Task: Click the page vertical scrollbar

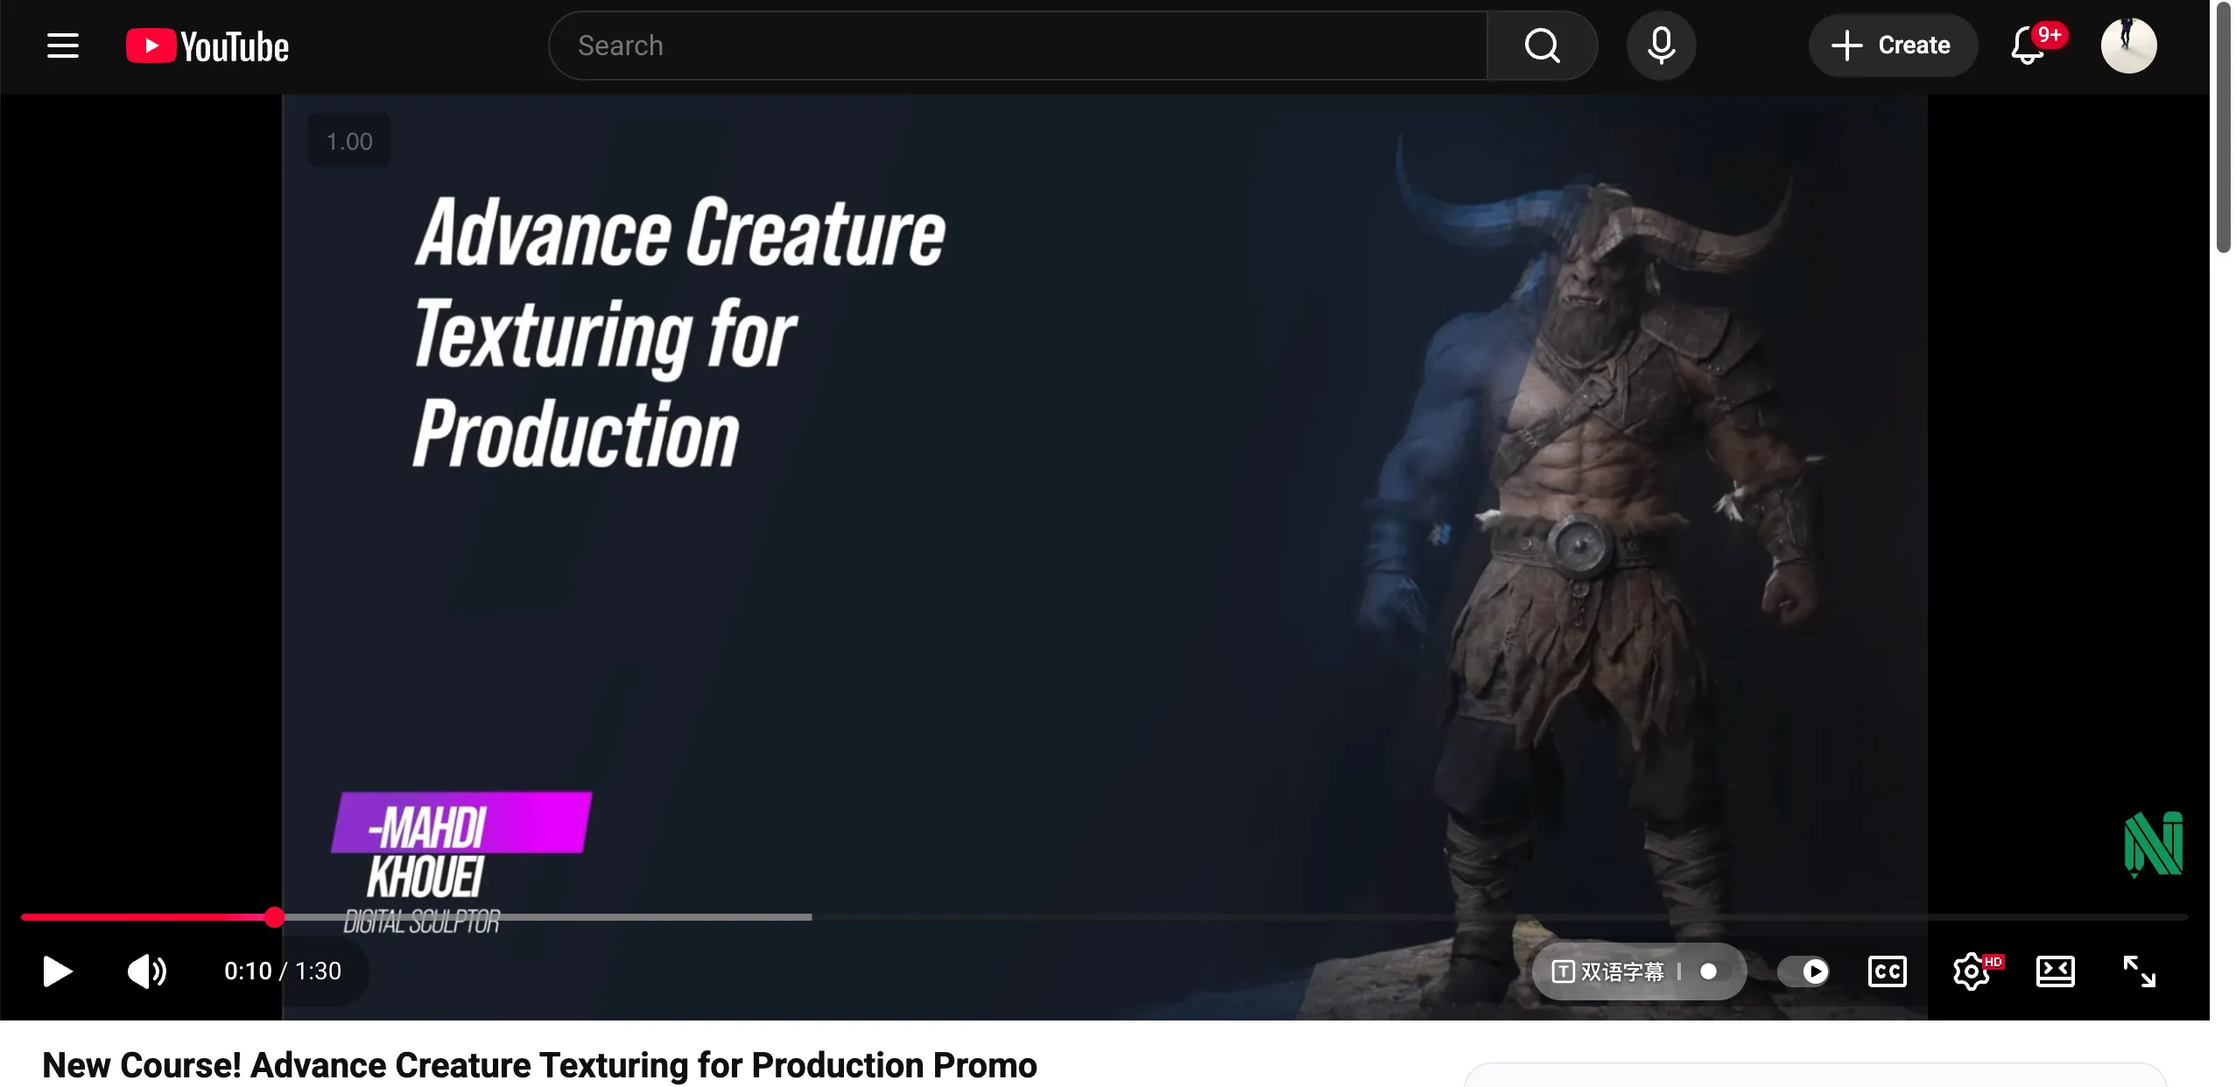Action: (2224, 128)
